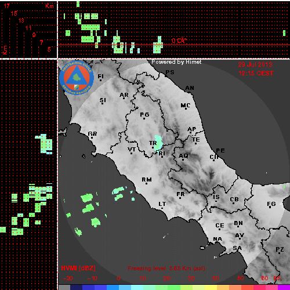Select the PS city label
The image size is (290, 290).
(x=170, y=72)
